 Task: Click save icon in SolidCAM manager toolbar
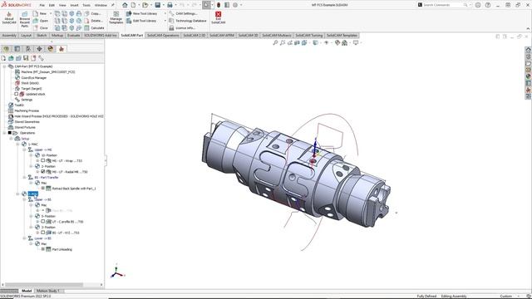point(26,58)
